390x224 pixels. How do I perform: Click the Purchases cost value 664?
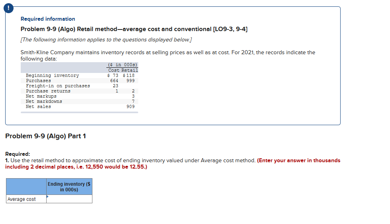114,81
